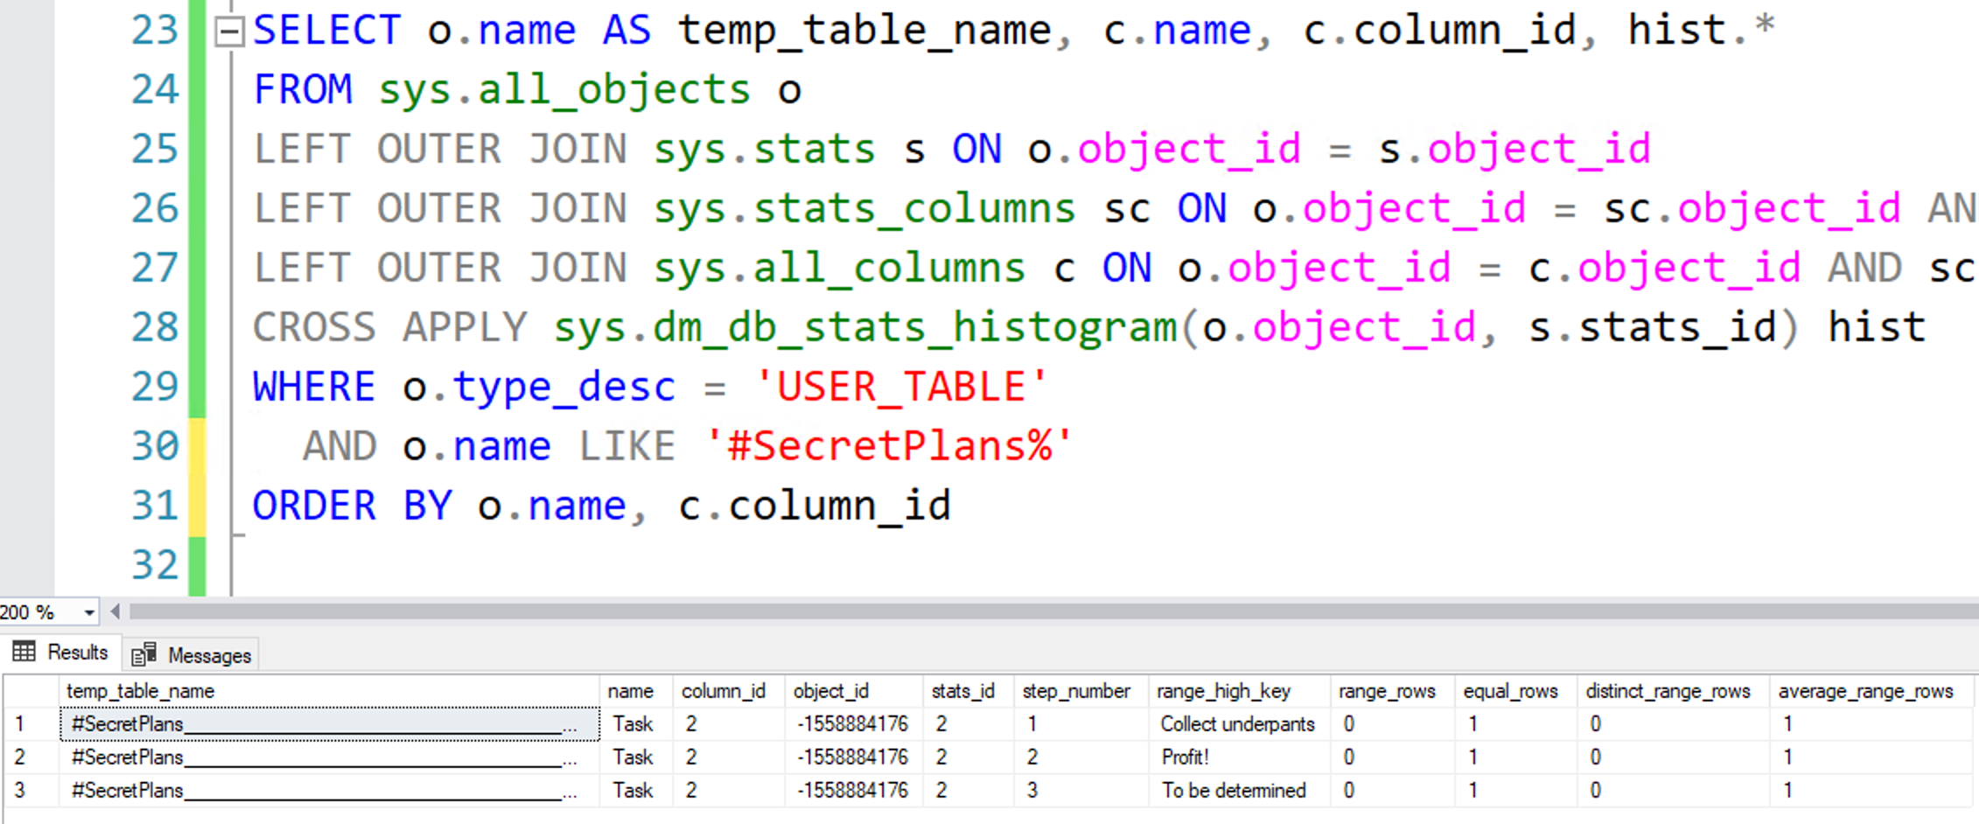Select result row header 3
Image resolution: width=1979 pixels, height=824 pixels.
click(31, 791)
